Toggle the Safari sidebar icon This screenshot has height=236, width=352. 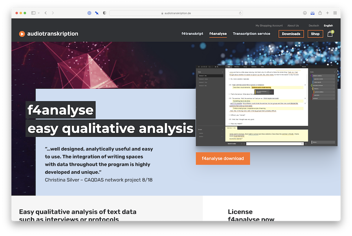(x=33, y=13)
